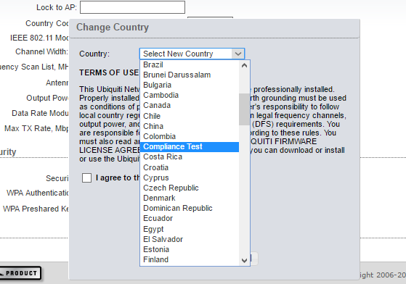Collapse the Select New Country dropdown arrow
Screen dimensions: 406x284
pos(238,54)
